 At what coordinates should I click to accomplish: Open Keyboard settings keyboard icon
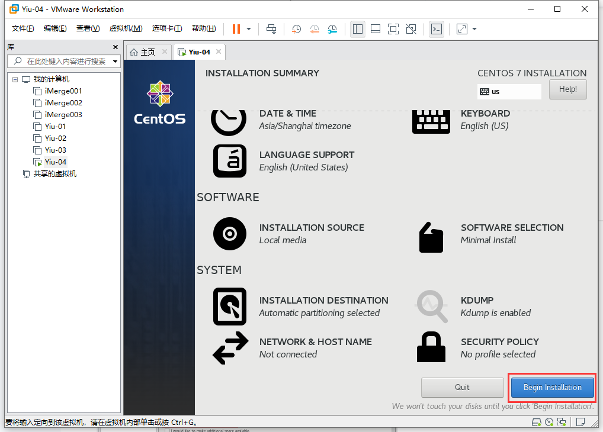[431, 122]
